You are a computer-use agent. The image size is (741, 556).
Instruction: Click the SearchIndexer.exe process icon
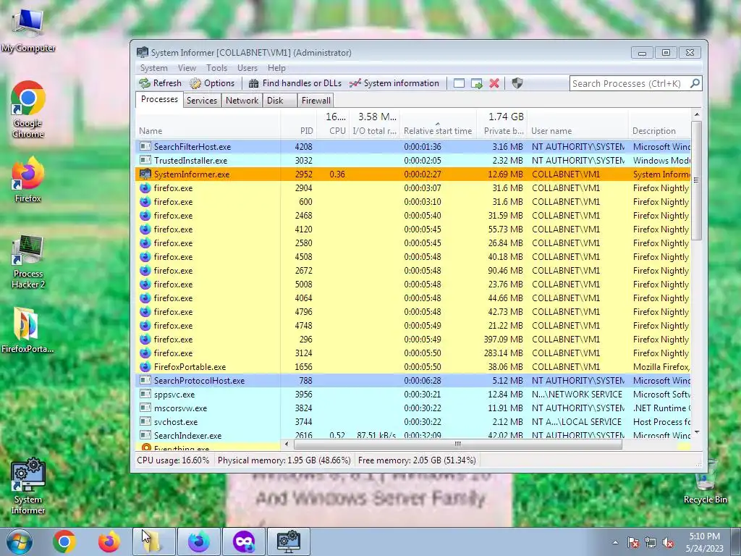click(x=145, y=435)
